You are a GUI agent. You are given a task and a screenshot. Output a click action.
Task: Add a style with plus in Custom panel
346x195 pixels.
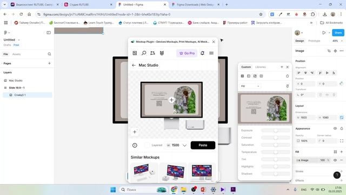[282, 67]
